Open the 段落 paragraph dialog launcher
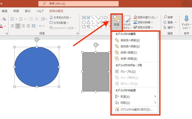 point(78,33)
